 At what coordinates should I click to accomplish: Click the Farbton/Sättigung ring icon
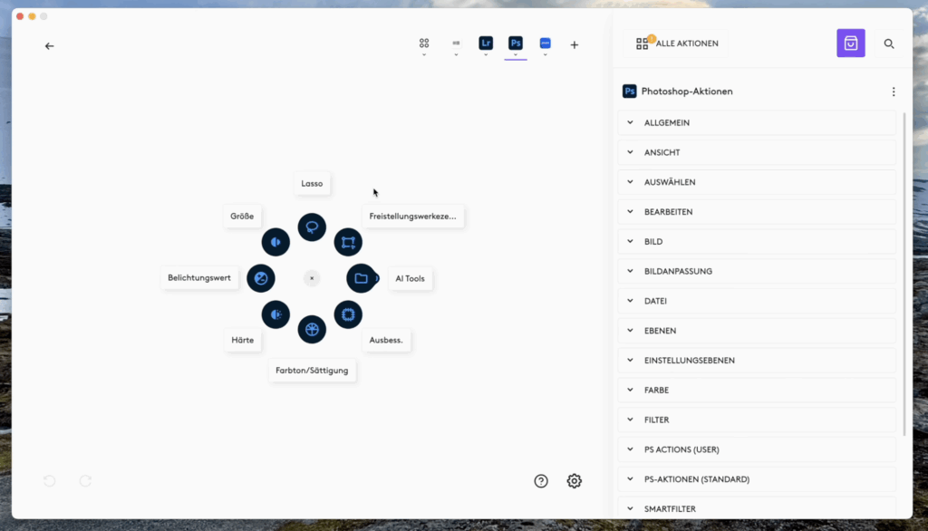pos(312,329)
